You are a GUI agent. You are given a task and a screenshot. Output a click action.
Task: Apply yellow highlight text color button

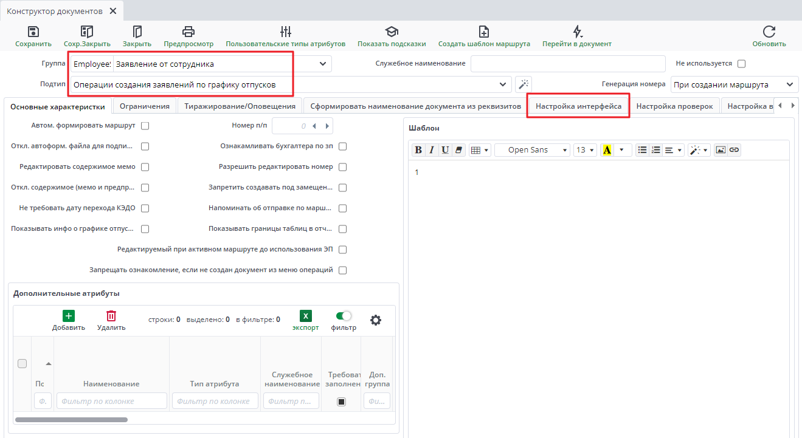click(607, 150)
